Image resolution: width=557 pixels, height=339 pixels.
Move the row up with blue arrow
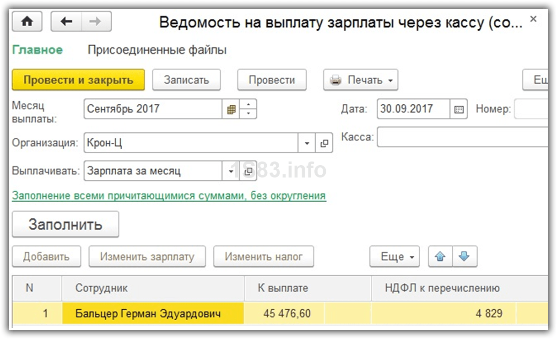(440, 257)
